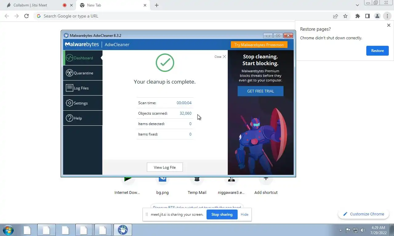The width and height of the screenshot is (394, 236).
Task: Open the AdwCleaner Help section
Action: (x=82, y=118)
